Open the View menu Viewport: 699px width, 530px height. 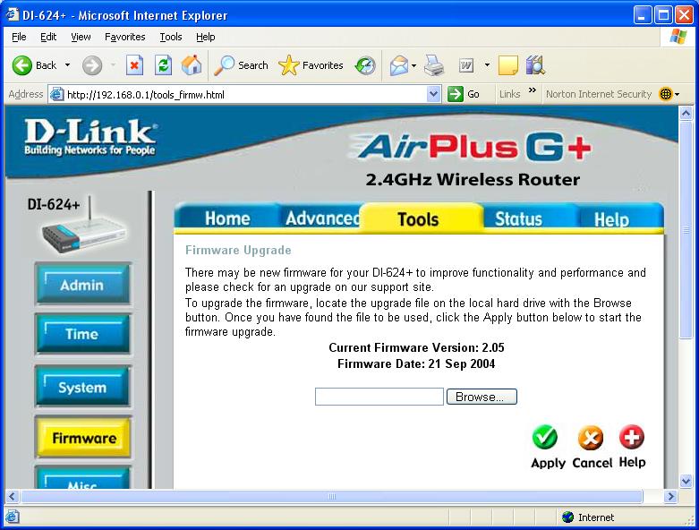tap(81, 37)
